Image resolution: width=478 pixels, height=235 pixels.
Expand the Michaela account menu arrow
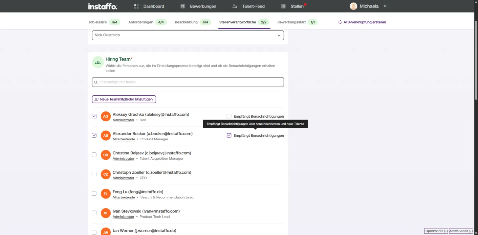(x=385, y=6)
